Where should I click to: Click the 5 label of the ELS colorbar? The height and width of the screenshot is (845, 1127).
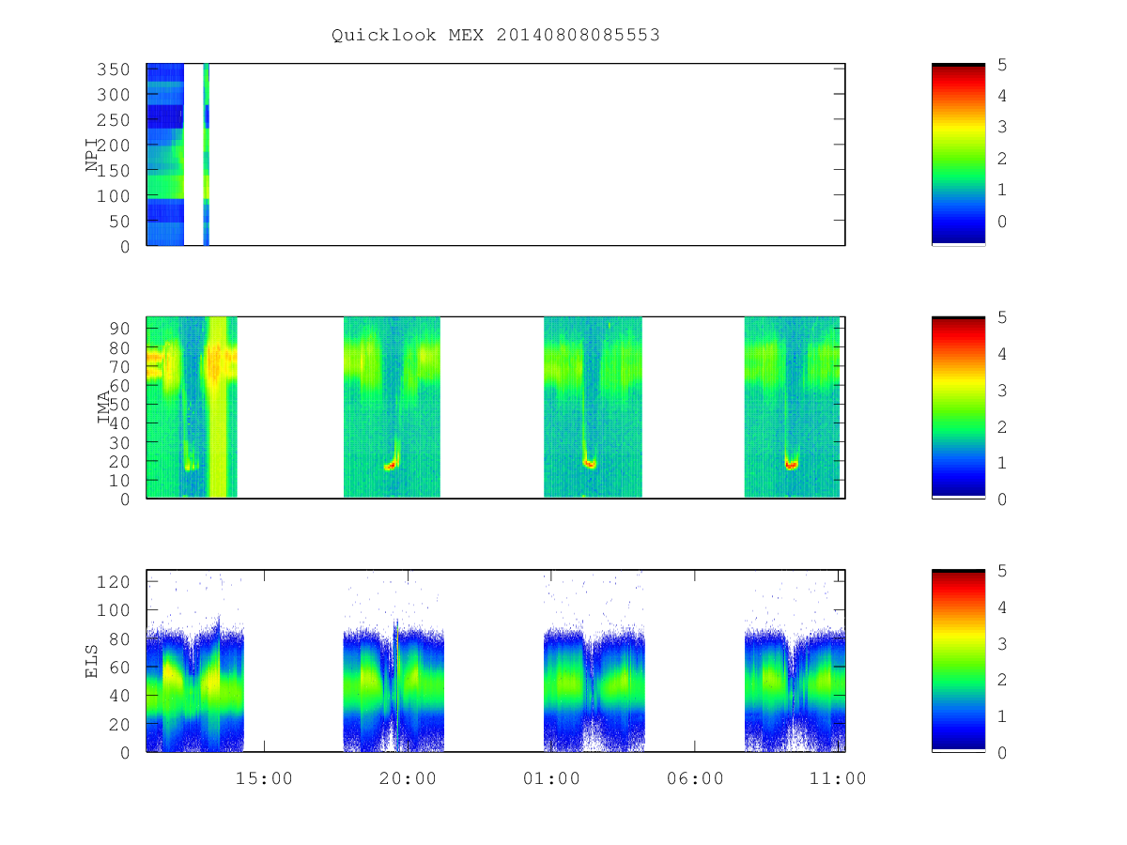[x=1001, y=571]
